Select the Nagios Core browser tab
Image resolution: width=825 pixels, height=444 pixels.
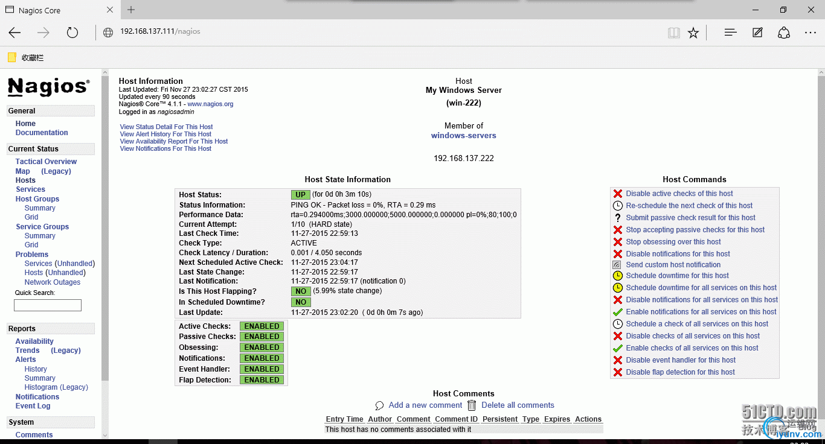(60, 10)
